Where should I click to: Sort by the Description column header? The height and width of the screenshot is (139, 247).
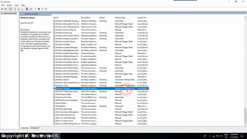click(x=89, y=17)
